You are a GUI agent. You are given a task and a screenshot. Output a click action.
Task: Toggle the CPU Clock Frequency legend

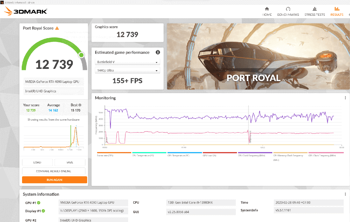pos(255,154)
